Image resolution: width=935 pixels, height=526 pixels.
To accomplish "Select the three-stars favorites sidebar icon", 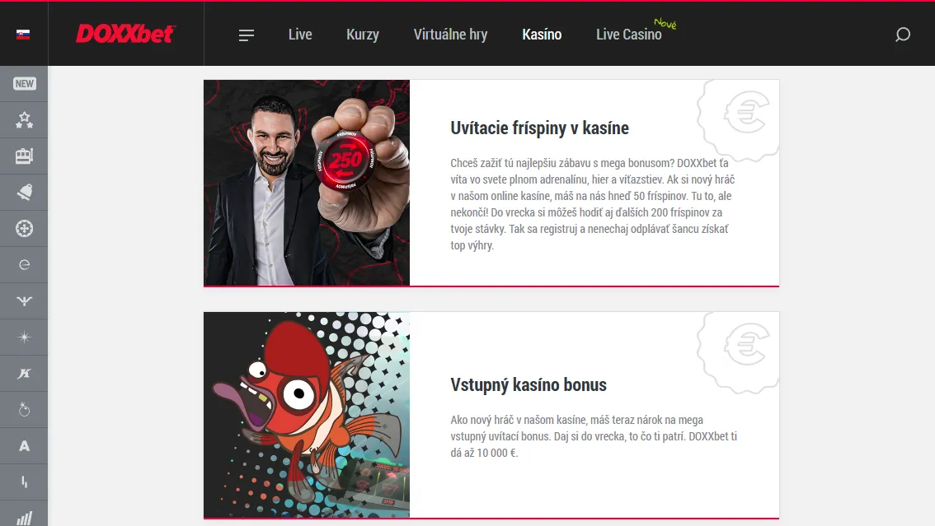I will pos(24,120).
